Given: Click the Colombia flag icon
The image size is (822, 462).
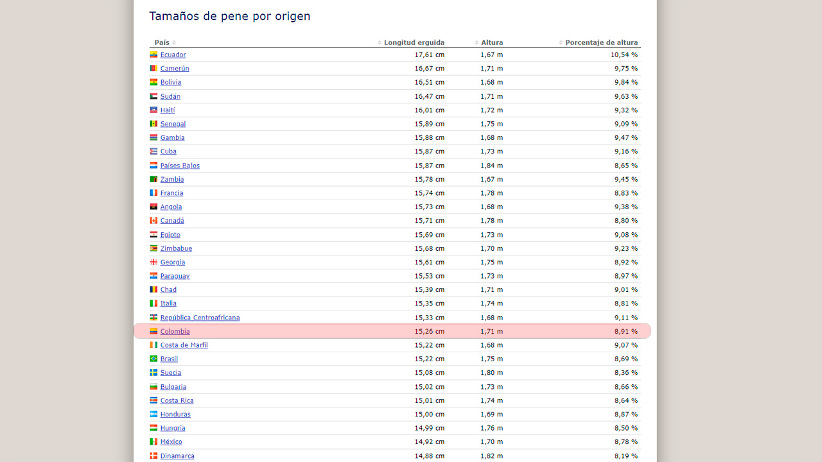Looking at the screenshot, I should point(153,332).
